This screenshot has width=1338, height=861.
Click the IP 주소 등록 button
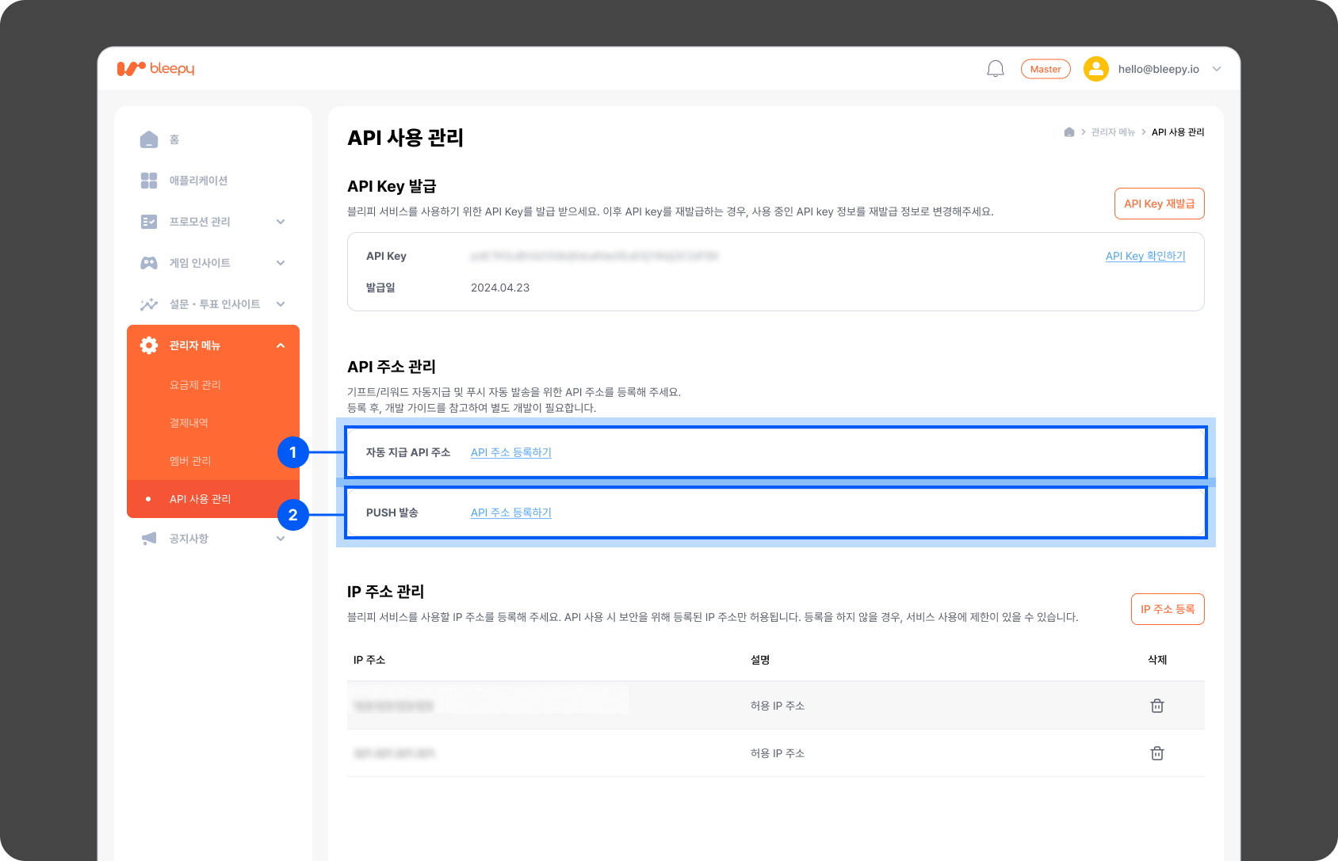click(x=1167, y=609)
